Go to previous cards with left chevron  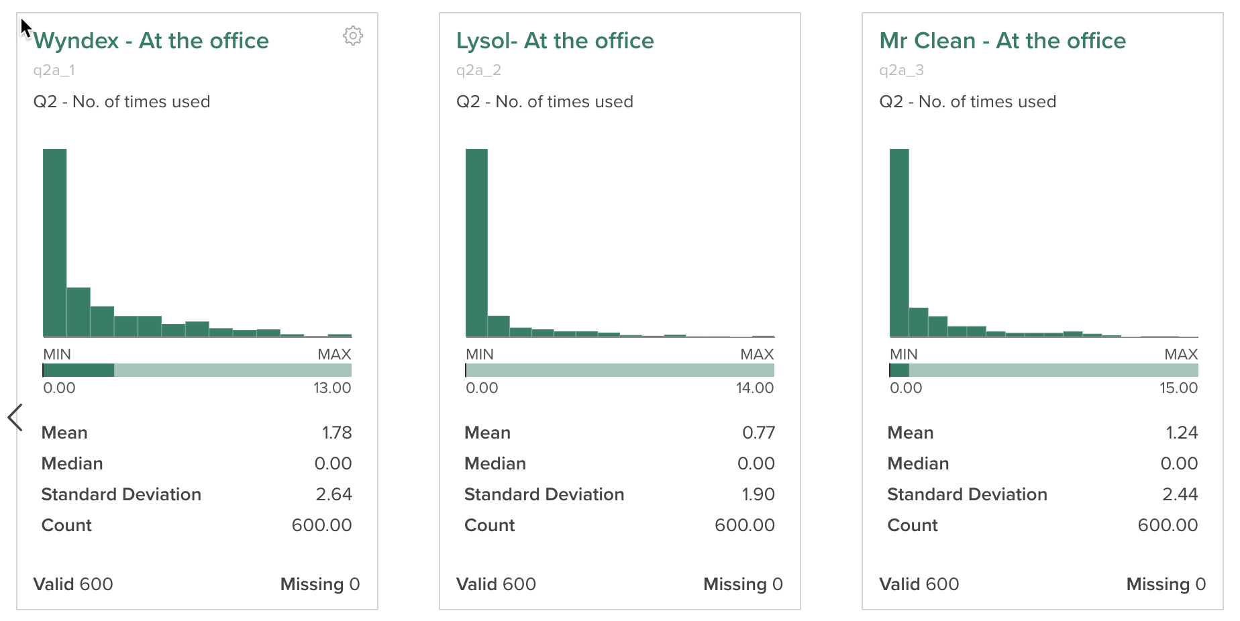(x=15, y=417)
